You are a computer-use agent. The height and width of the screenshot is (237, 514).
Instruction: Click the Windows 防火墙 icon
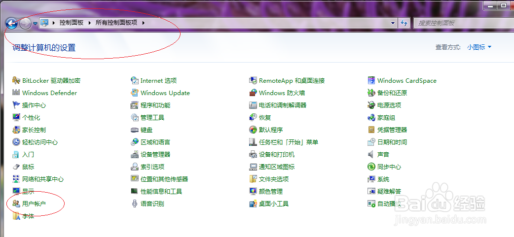[x=253, y=93]
